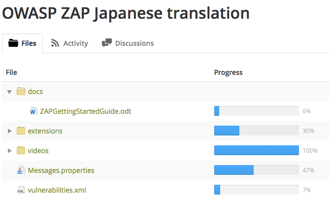Image resolution: width=329 pixels, height=200 pixels.
Task: Click the Discussions speech bubbles icon
Action: 106,43
